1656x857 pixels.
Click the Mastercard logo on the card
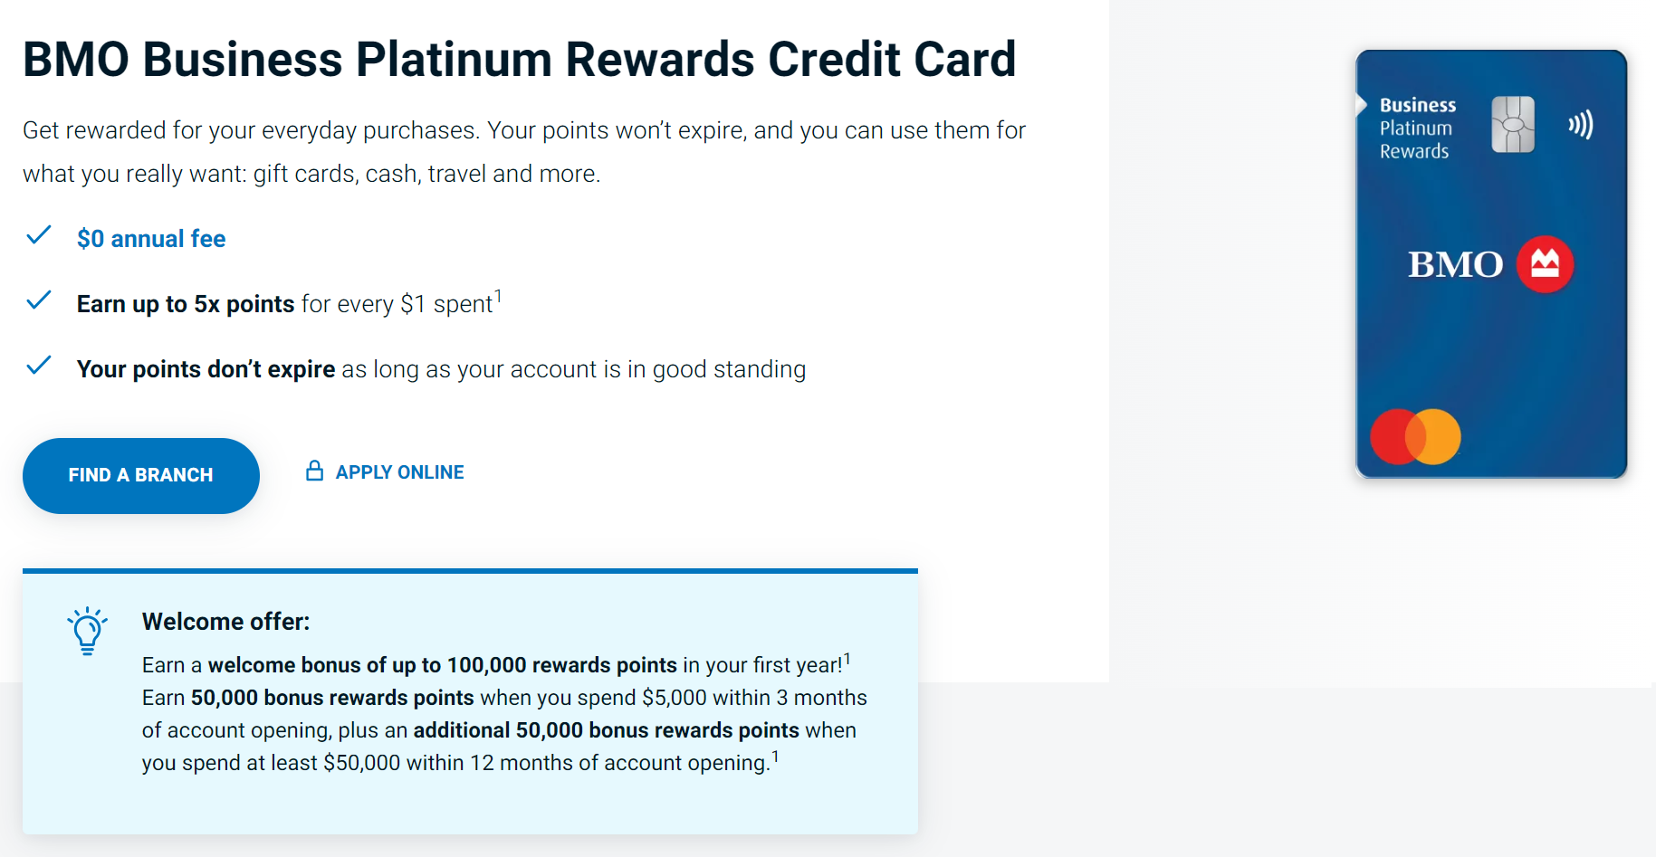click(1415, 436)
